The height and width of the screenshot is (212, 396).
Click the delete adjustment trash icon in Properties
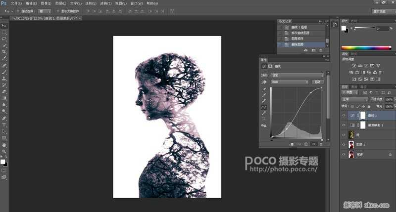pos(321,144)
